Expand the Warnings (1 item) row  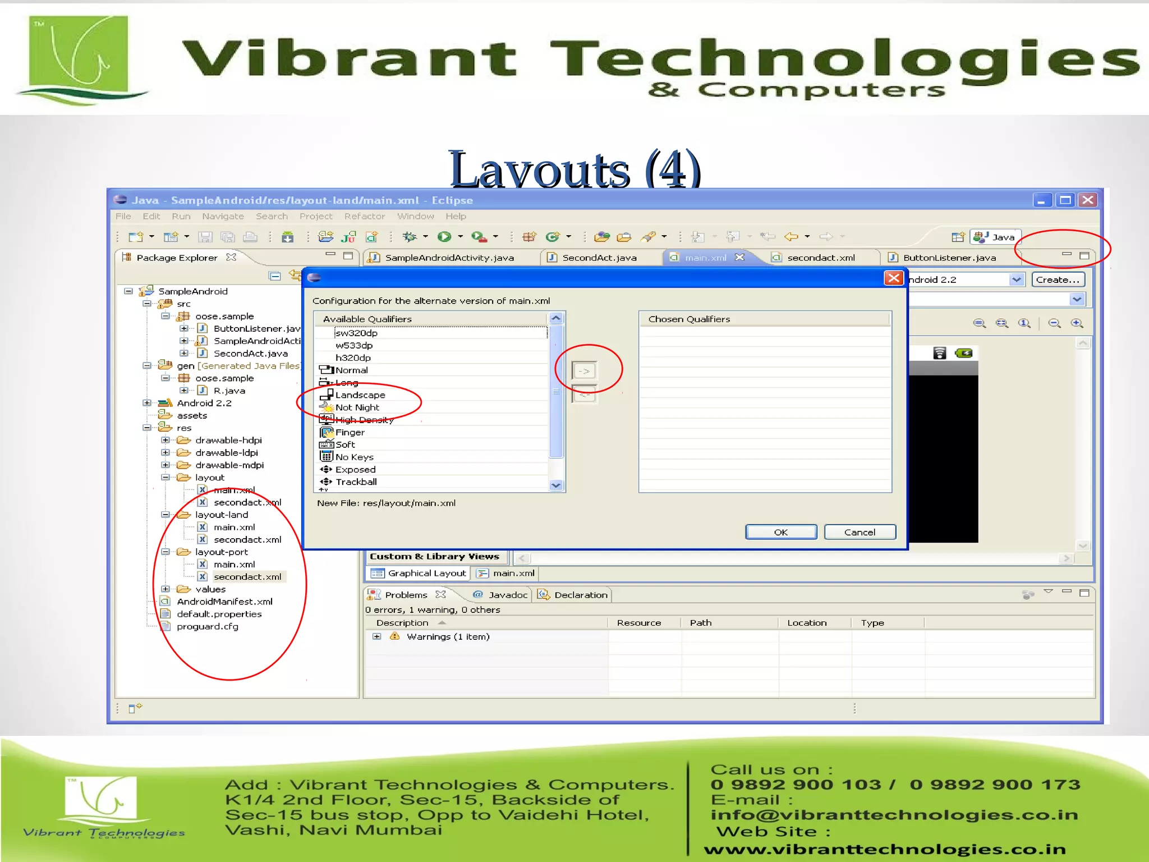tap(377, 636)
